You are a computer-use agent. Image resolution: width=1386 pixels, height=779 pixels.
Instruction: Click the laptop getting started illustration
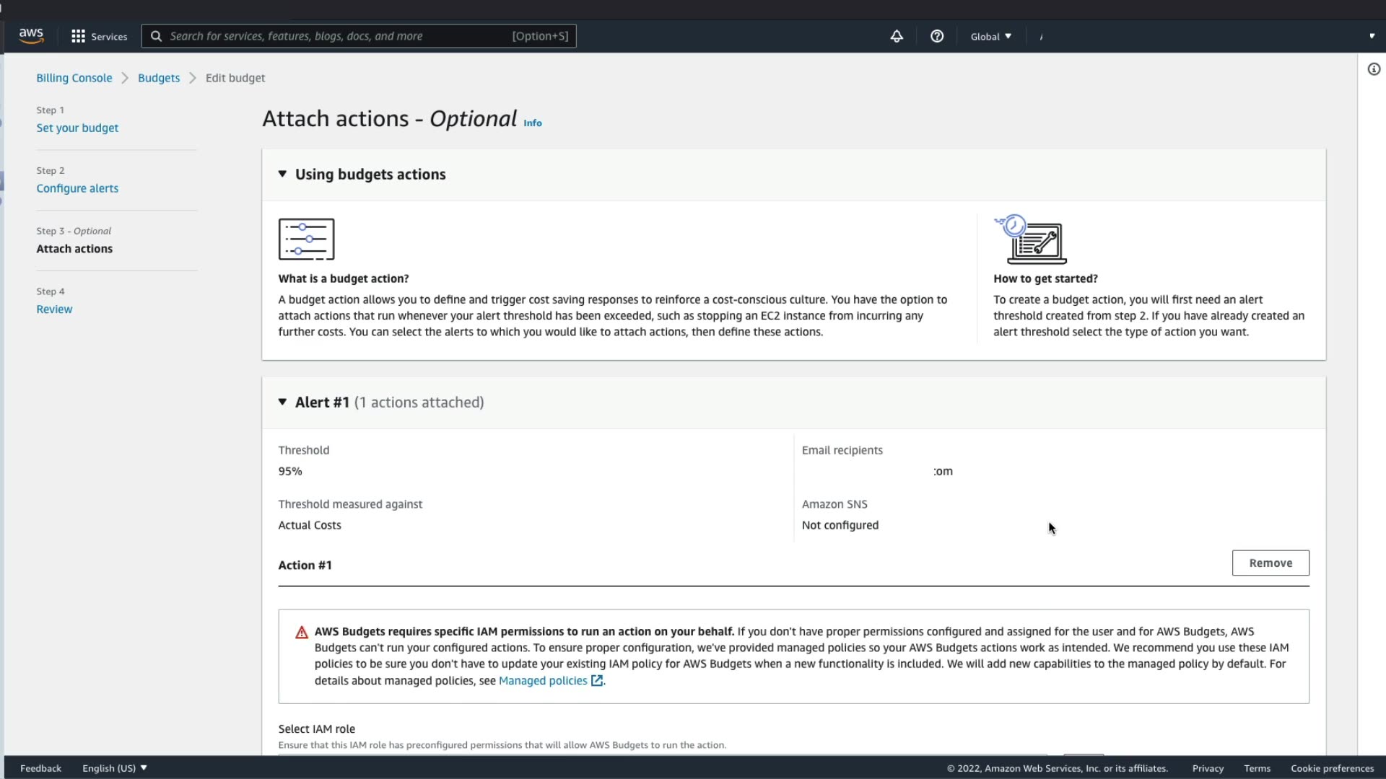click(x=1031, y=239)
